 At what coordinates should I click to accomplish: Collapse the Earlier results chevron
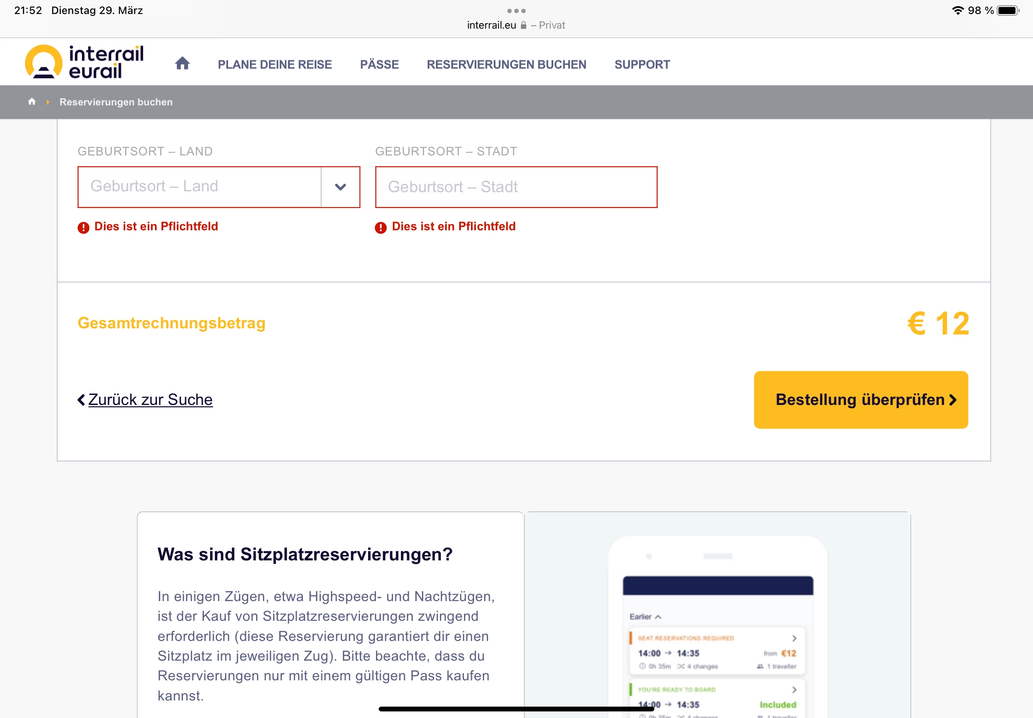[658, 617]
